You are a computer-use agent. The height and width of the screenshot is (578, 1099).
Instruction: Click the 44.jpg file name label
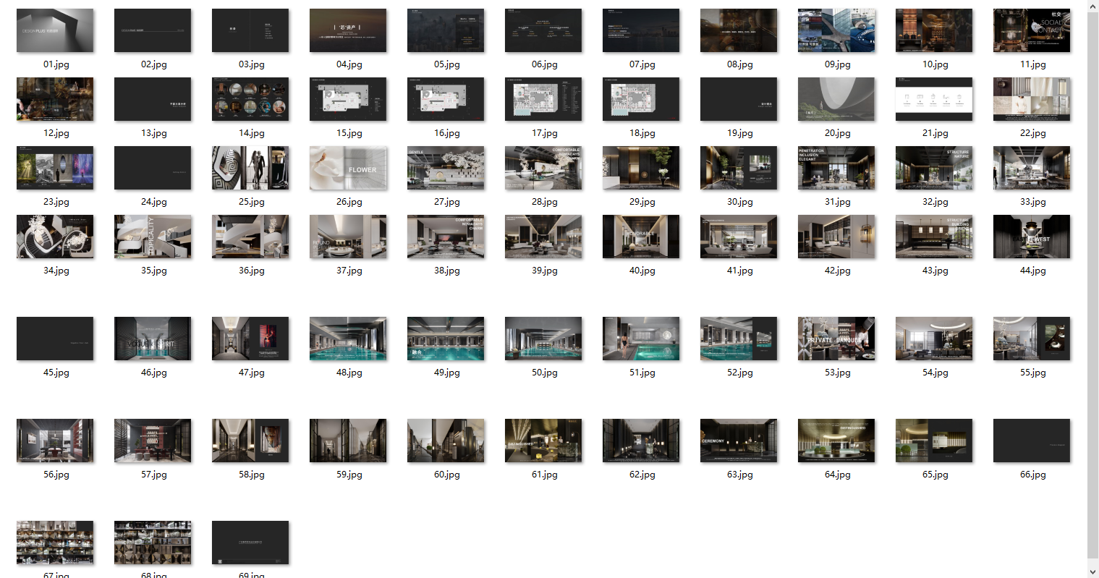(1032, 271)
